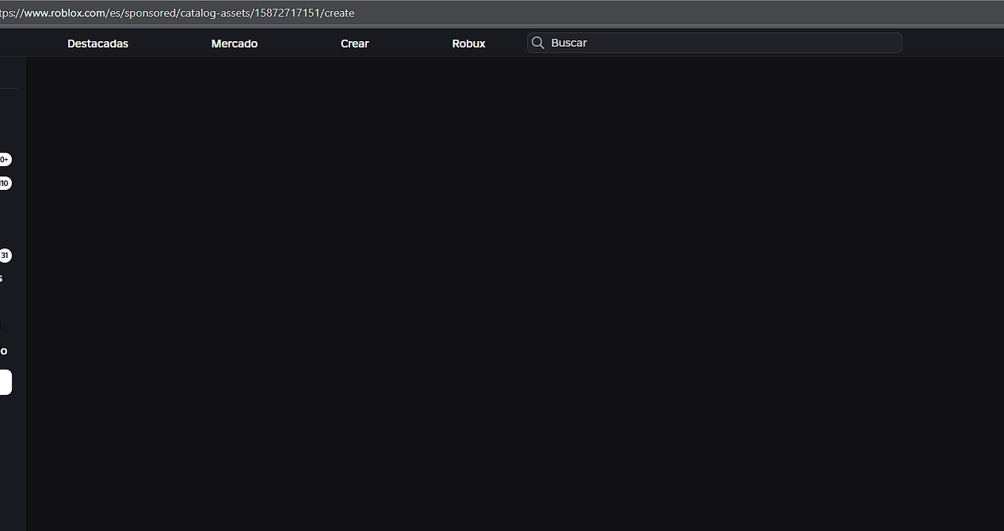Click the Buscar search field
Viewport: 1004px width, 531px height.
[x=714, y=43]
